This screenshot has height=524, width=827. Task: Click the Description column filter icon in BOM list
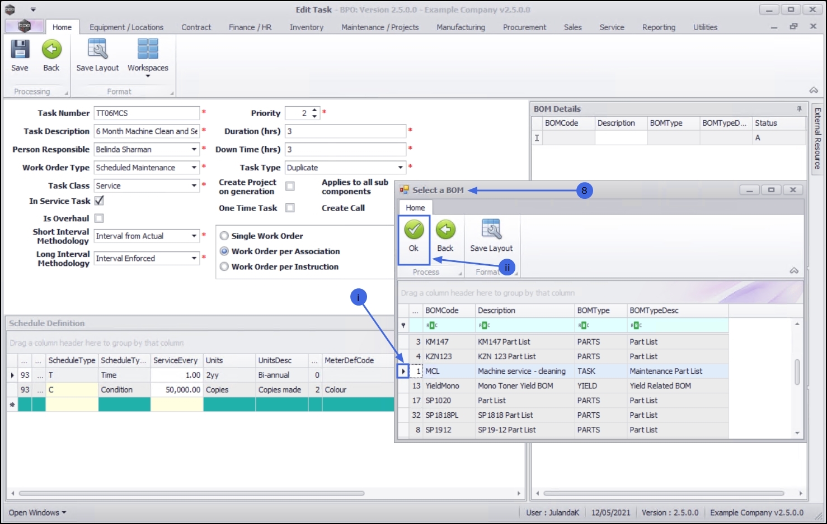click(x=485, y=325)
